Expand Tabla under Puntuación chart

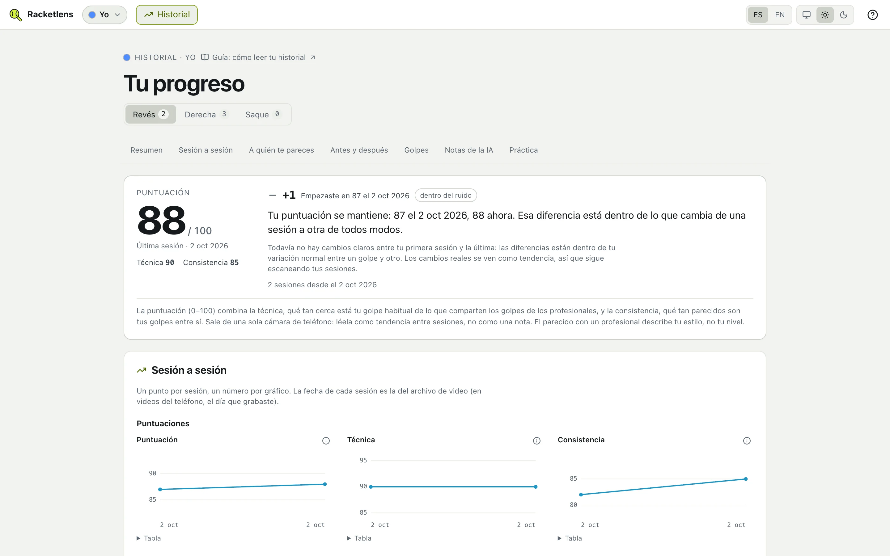(x=149, y=538)
